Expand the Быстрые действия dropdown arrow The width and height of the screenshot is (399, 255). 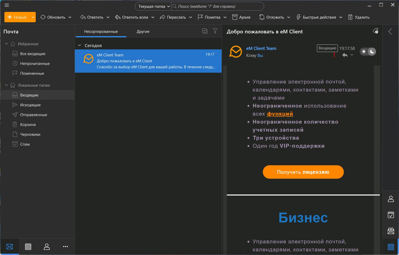(x=341, y=17)
